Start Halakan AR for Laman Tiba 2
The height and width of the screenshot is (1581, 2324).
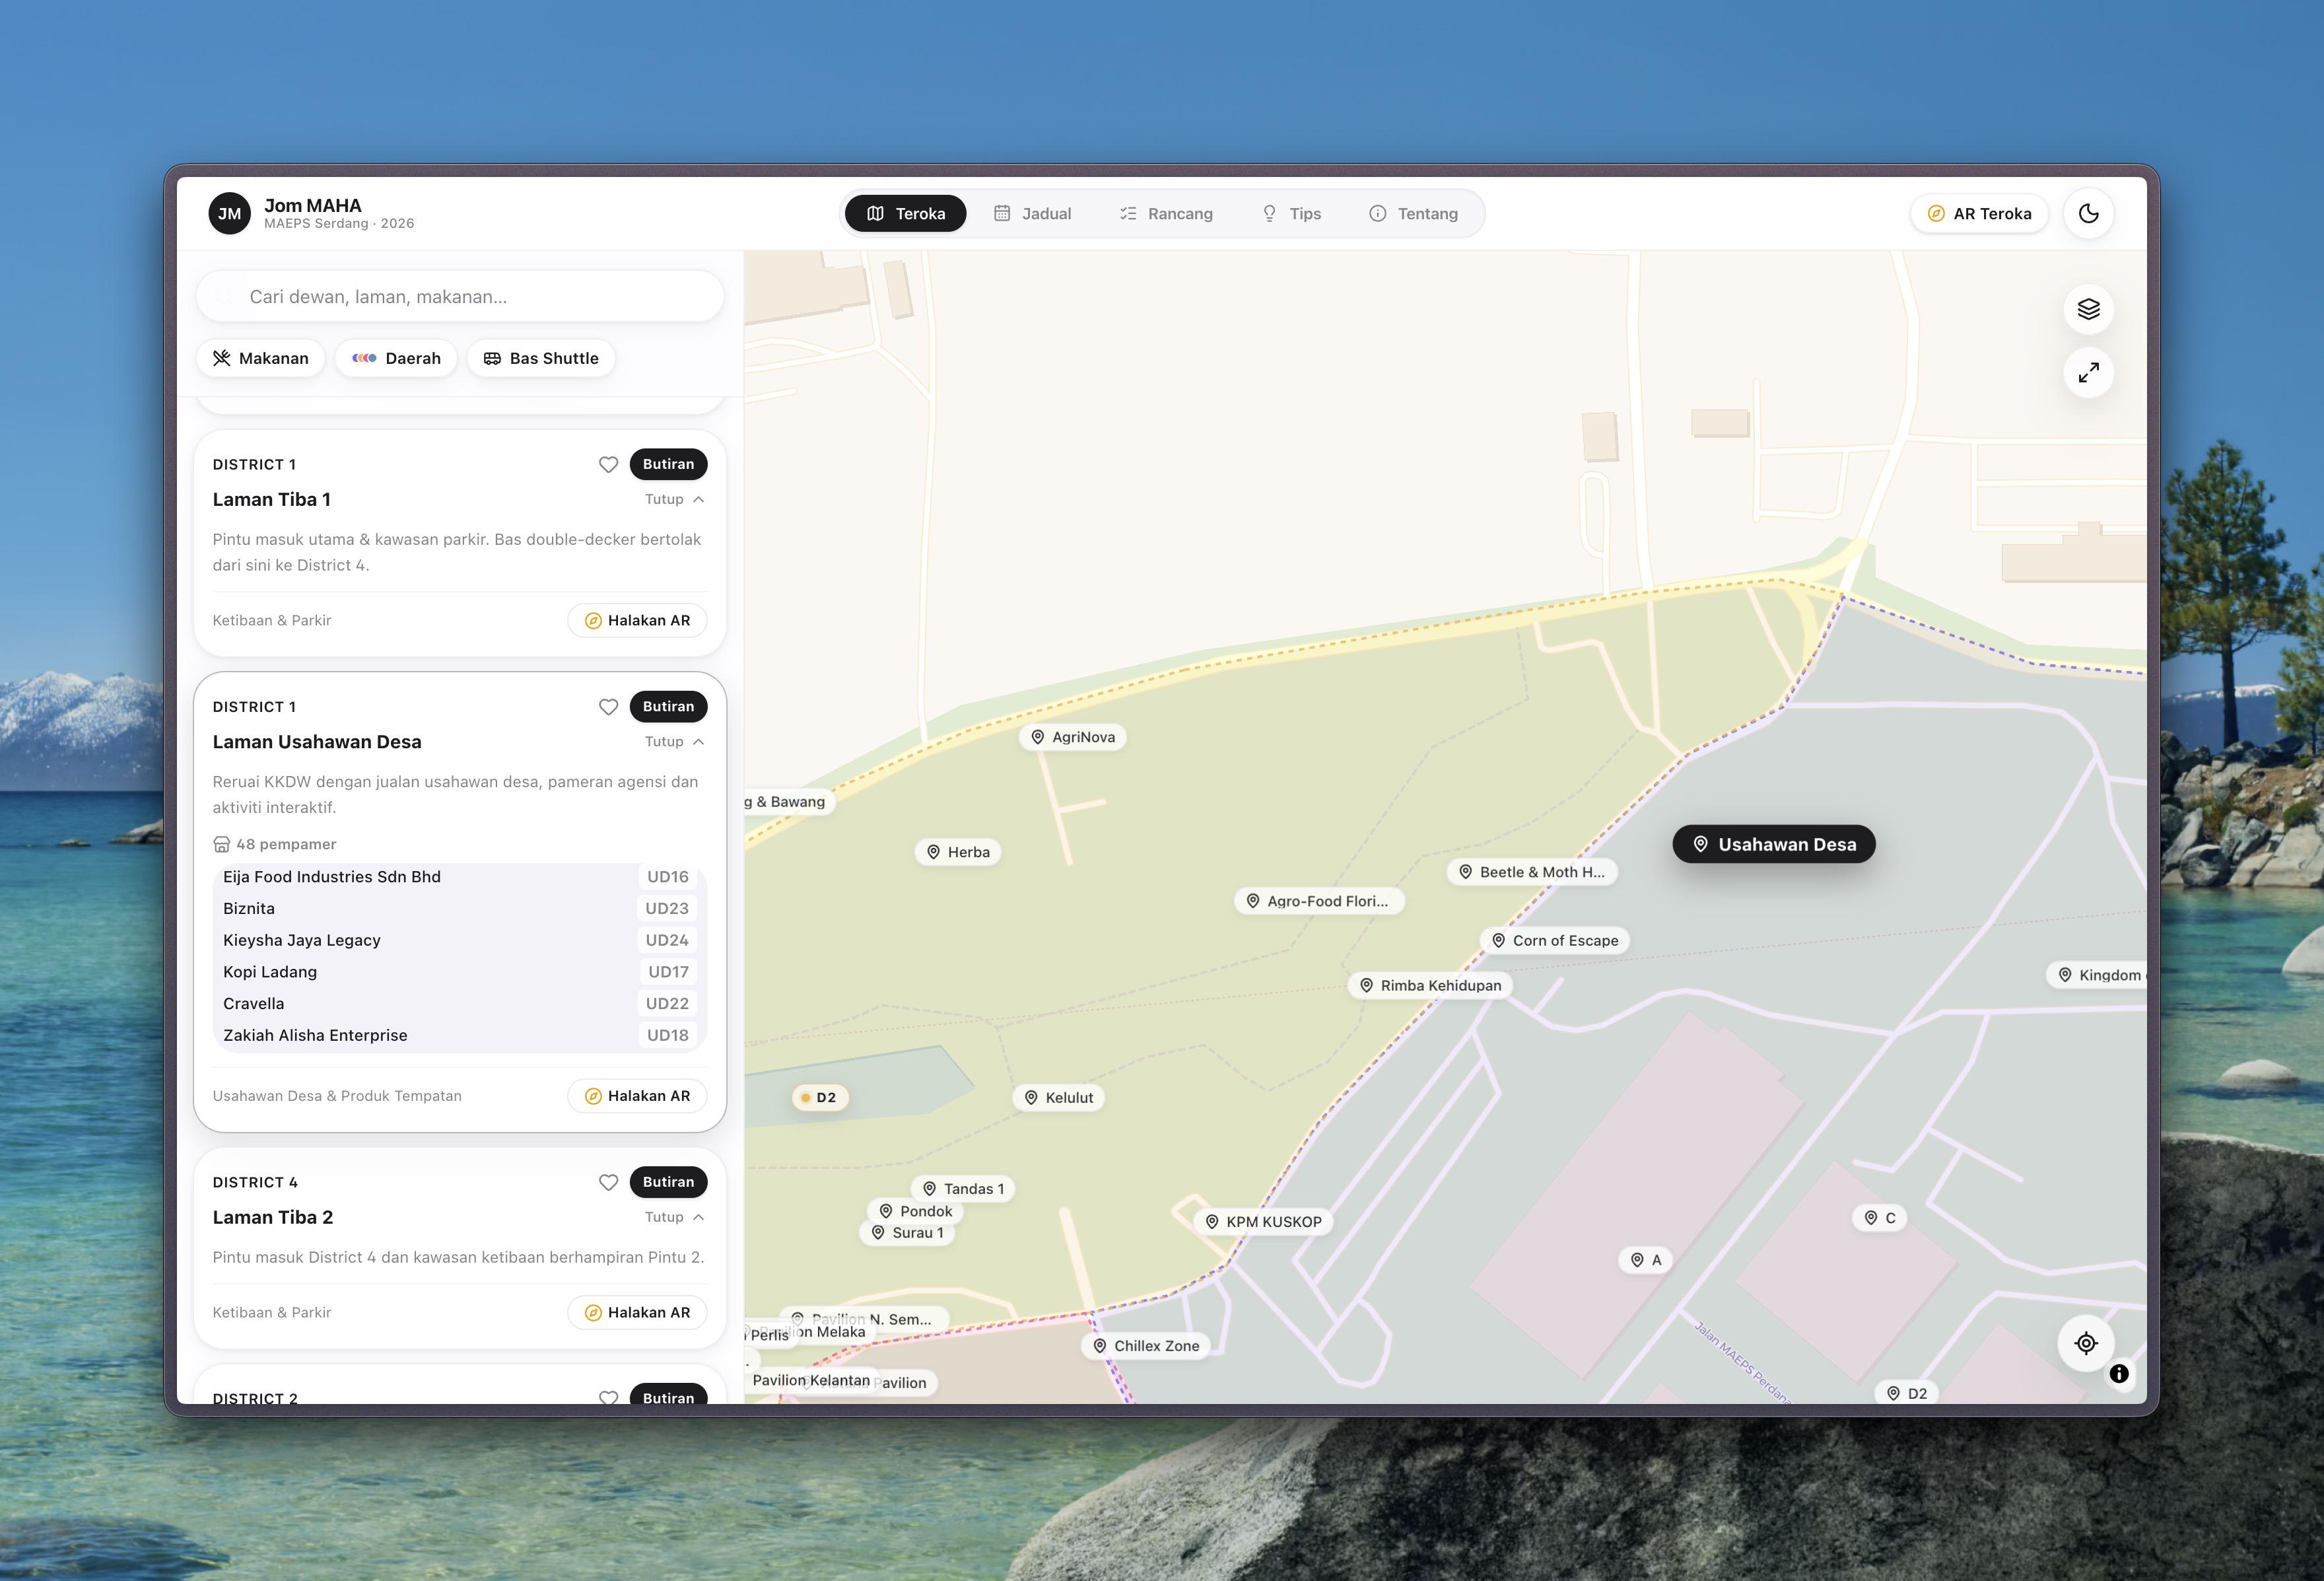(x=637, y=1313)
